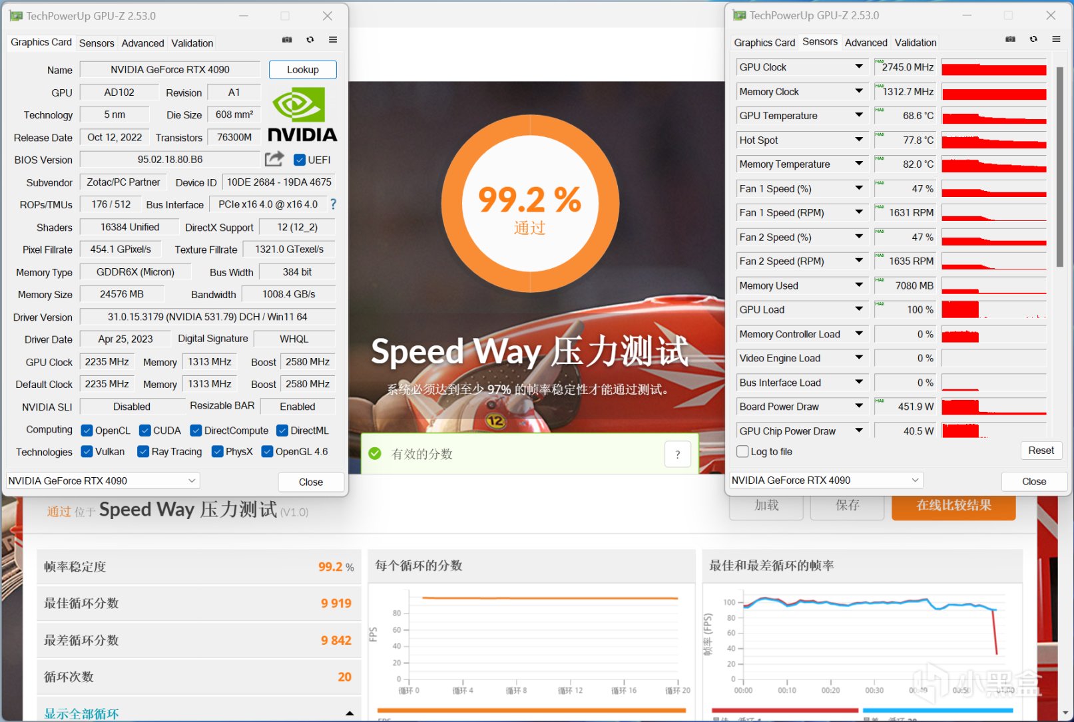Switch to Advanced tab in Sensors window

point(866,43)
